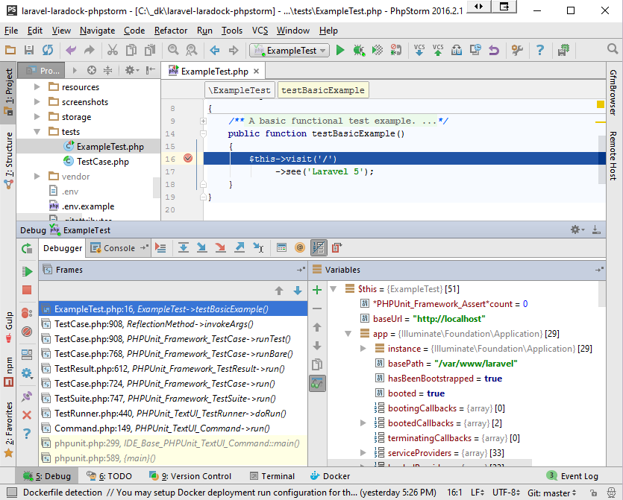Open Help with the blue question mark icon
Viewport: 623px width, 500px height.
pos(539,50)
